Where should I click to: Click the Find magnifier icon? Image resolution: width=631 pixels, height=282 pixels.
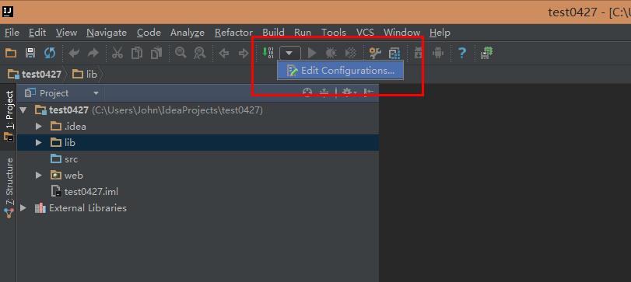[181, 53]
